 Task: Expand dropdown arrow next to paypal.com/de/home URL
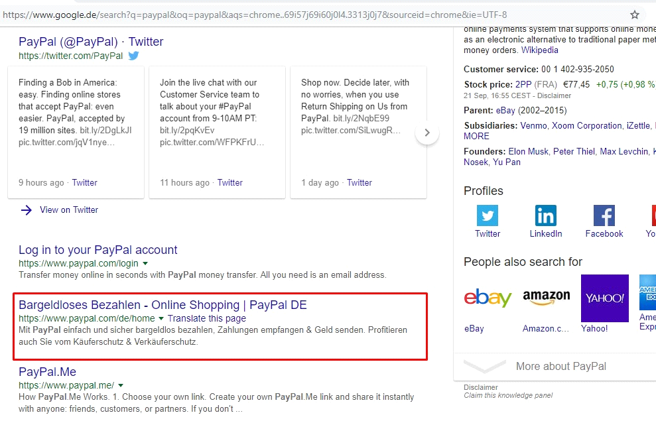[161, 319]
